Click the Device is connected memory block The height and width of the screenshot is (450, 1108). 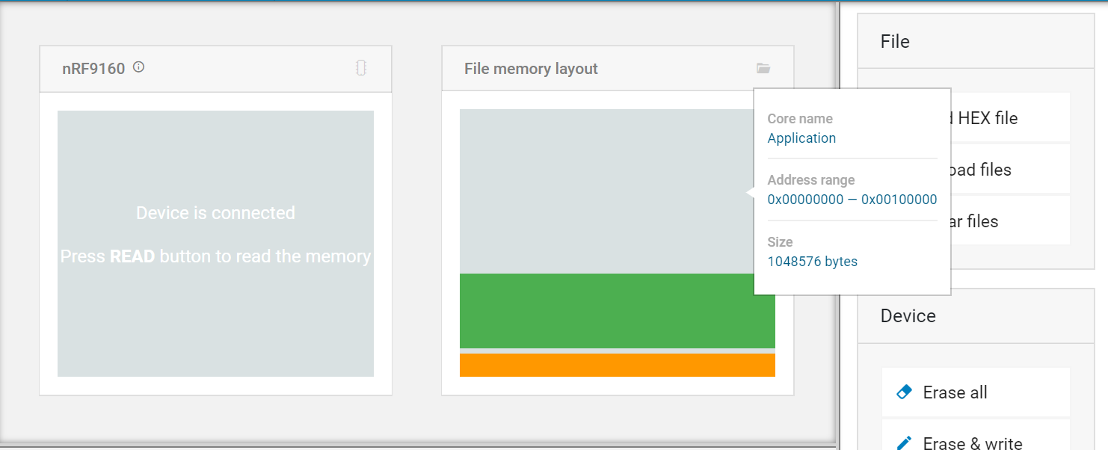(x=215, y=244)
